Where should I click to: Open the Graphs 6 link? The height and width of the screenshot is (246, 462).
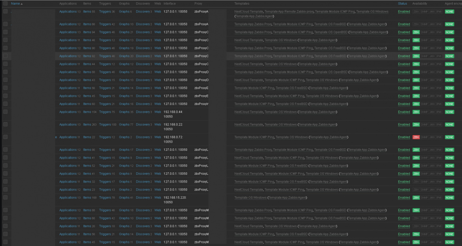[x=126, y=11]
